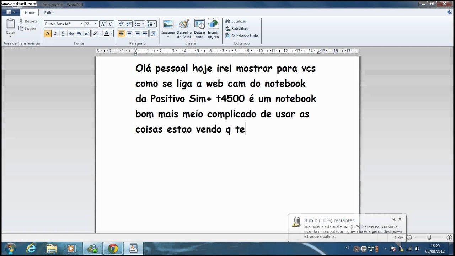The height and width of the screenshot is (256, 455).
Task: Increase font size with grow font button
Action: [103, 24]
